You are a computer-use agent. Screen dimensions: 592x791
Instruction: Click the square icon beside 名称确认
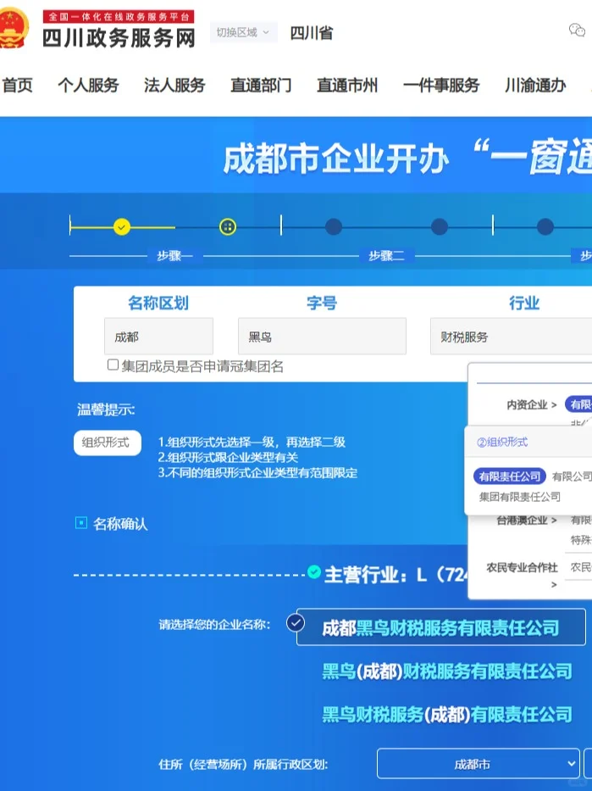click(82, 523)
